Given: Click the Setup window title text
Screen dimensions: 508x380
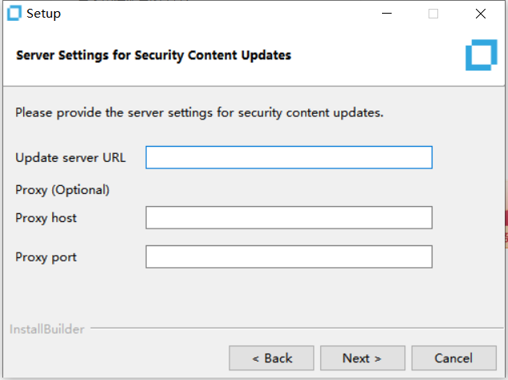Looking at the screenshot, I should [x=43, y=14].
